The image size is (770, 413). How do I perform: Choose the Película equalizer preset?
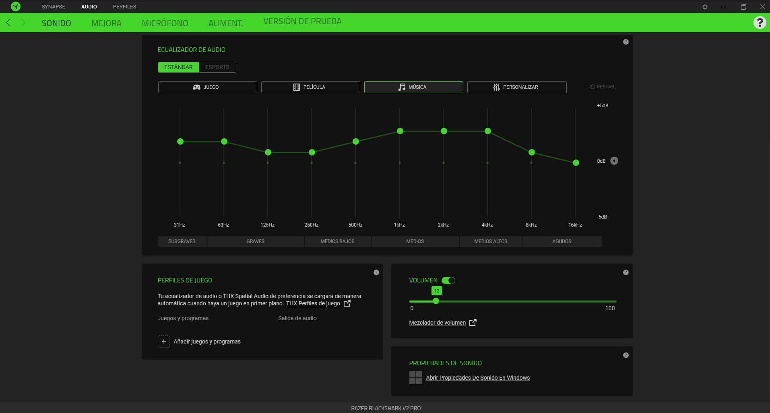point(310,87)
